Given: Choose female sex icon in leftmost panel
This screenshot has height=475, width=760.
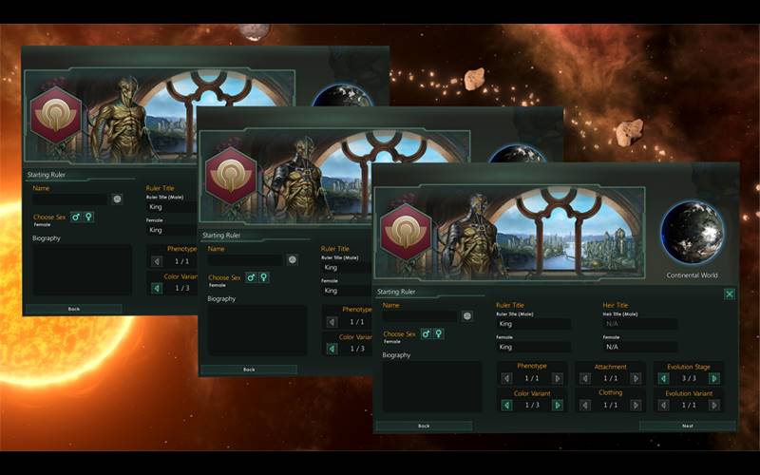Looking at the screenshot, I should (89, 217).
